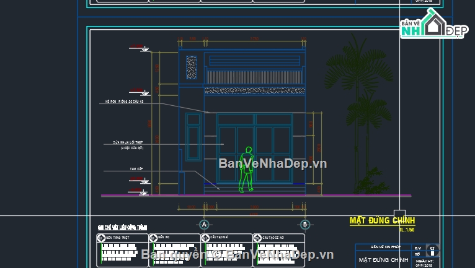Select the B.V cell in title block
The height and width of the screenshot is (268, 475).
coord(418,248)
